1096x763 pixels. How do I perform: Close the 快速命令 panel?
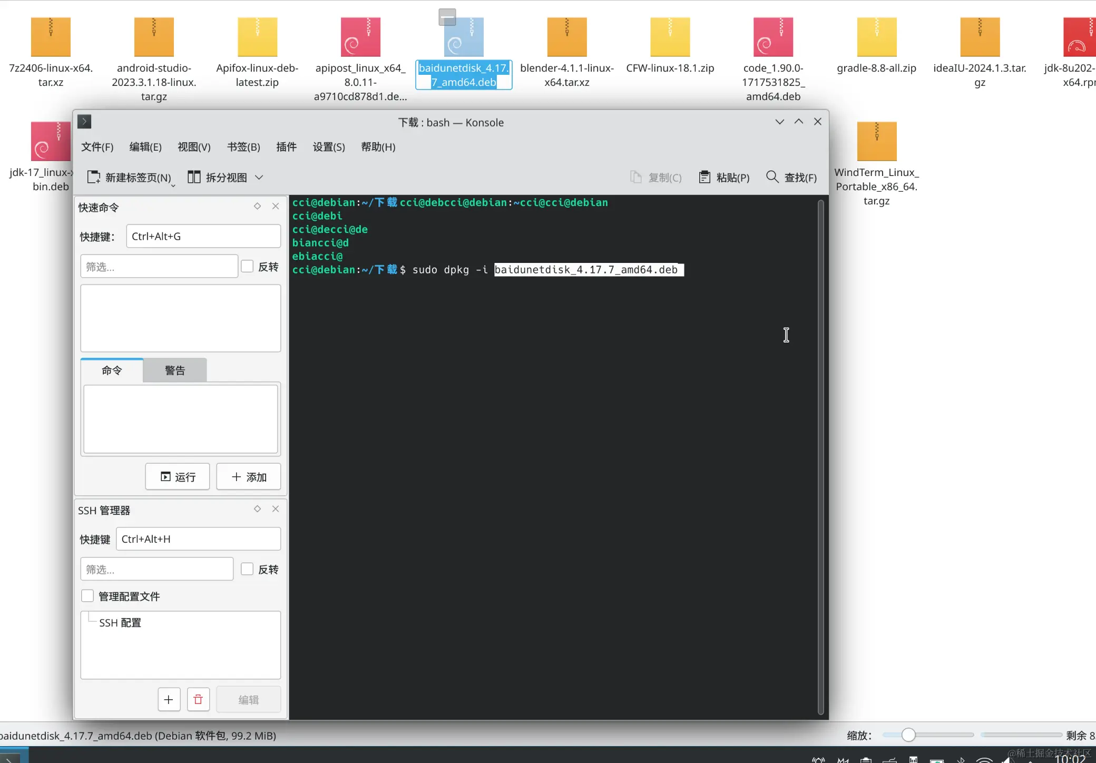point(276,206)
